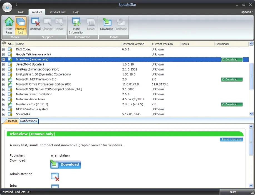Toggle the LiveUpdate 1.80 checkbox

tap(4, 74)
